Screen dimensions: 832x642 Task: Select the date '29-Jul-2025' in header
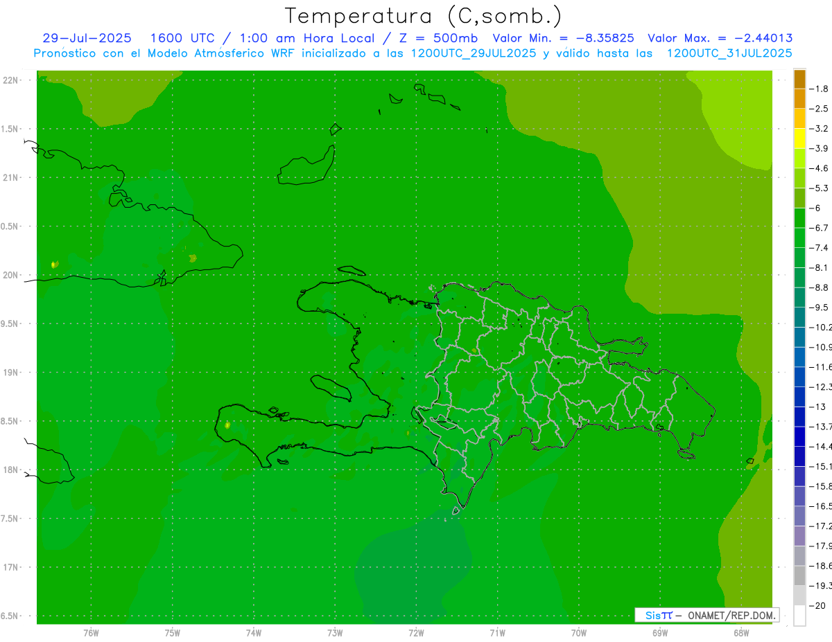87,39
